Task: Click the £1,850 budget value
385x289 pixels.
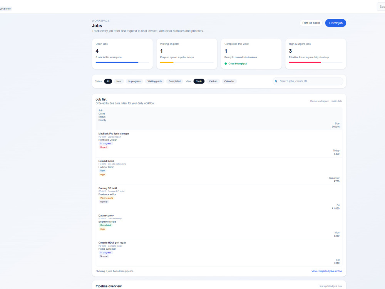Action: [x=335, y=208]
